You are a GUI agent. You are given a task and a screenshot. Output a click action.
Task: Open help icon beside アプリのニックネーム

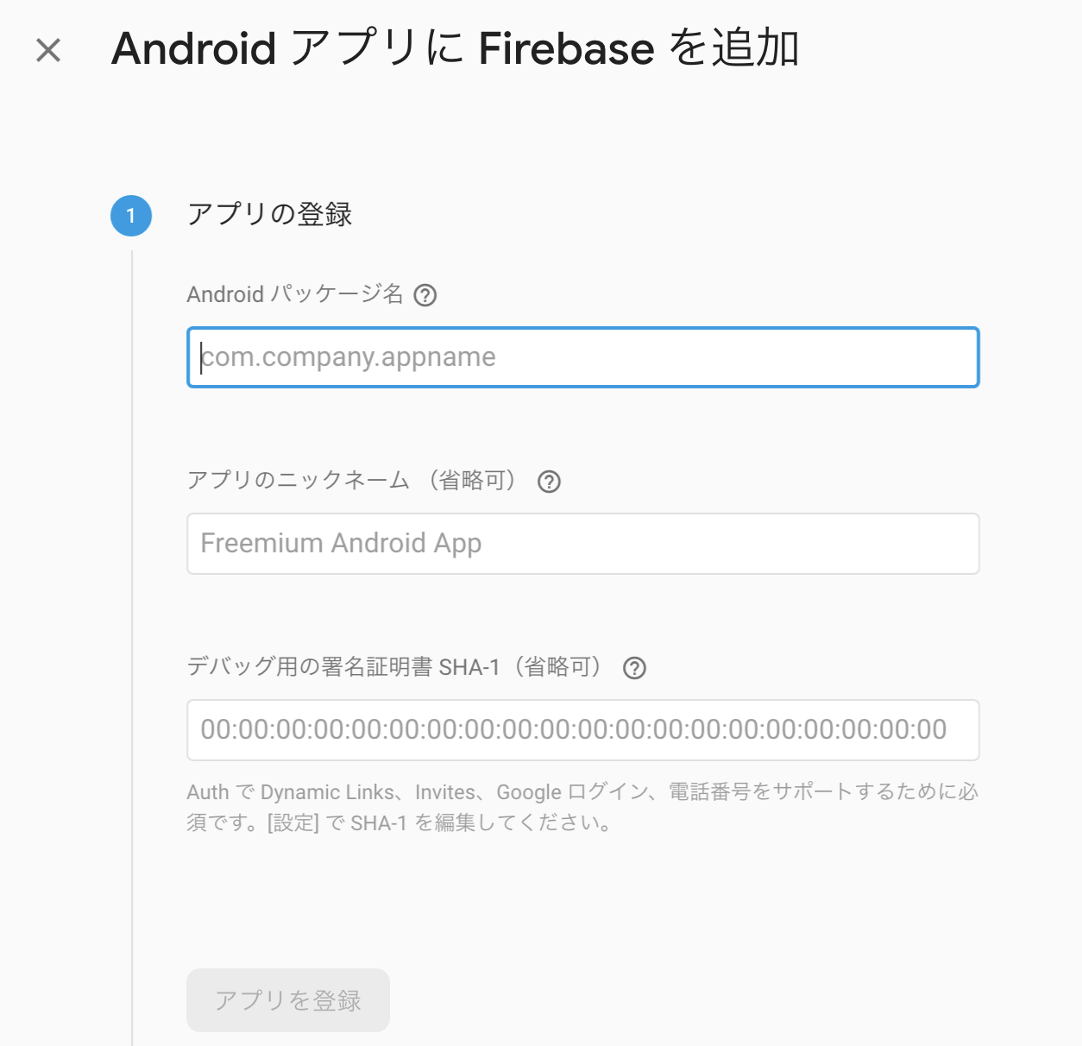(x=549, y=482)
